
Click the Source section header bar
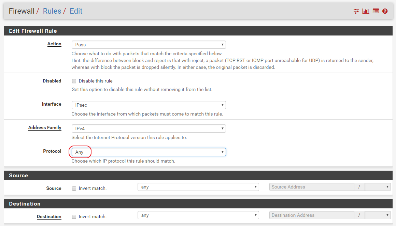coord(198,175)
